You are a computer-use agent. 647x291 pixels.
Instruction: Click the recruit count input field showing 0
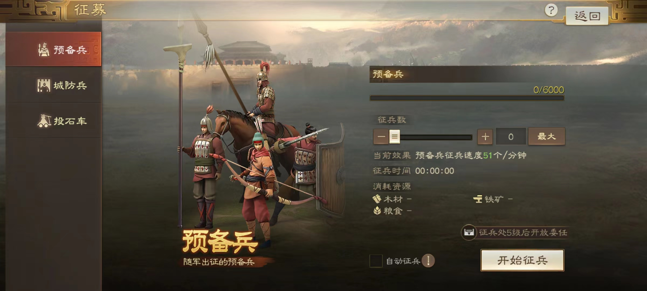tap(511, 137)
